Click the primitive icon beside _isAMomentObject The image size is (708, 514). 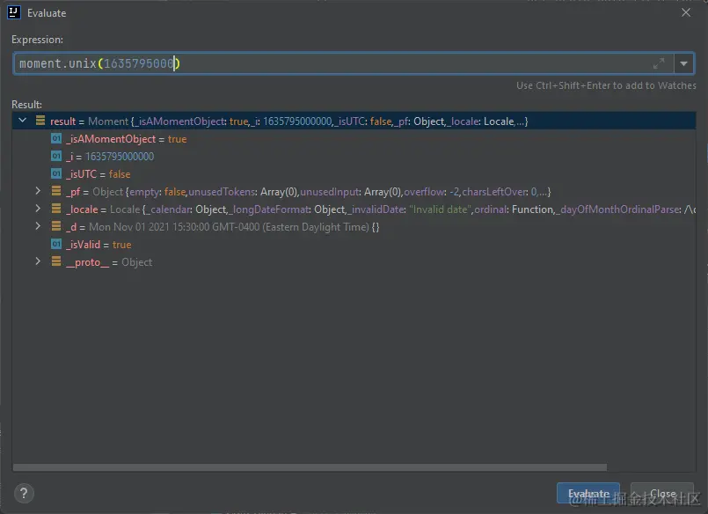pos(56,138)
